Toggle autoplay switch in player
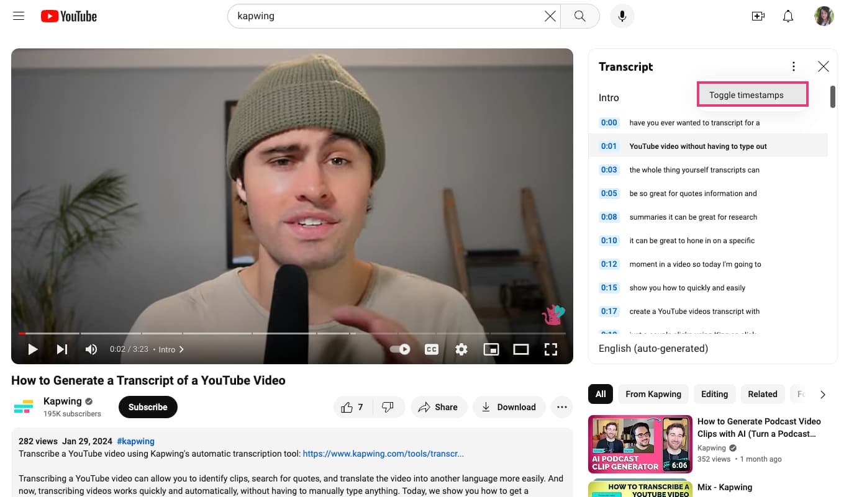 (401, 349)
